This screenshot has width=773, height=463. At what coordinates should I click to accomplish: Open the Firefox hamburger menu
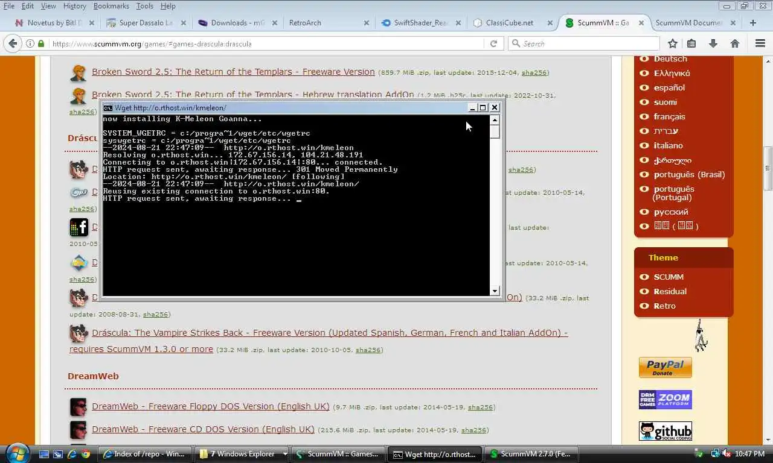tap(760, 43)
